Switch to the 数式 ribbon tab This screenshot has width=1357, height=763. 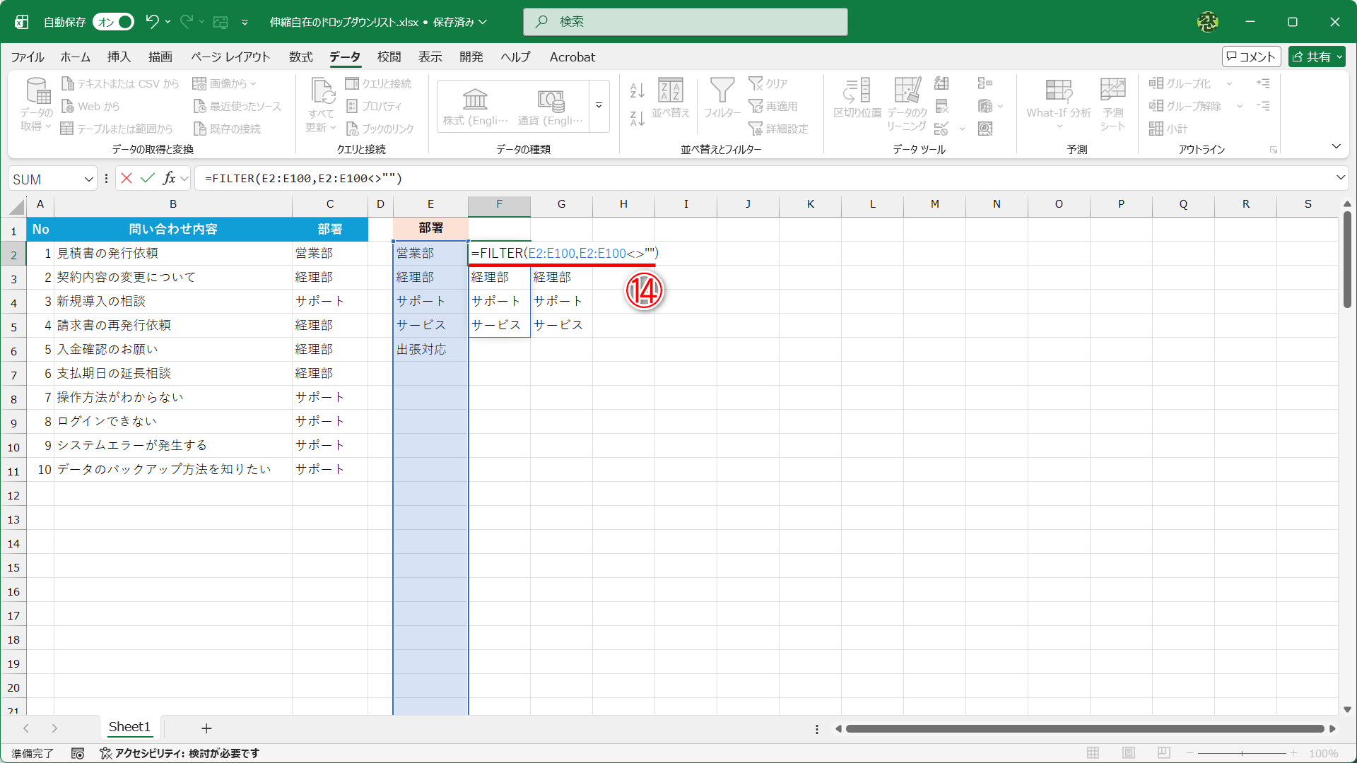point(300,57)
